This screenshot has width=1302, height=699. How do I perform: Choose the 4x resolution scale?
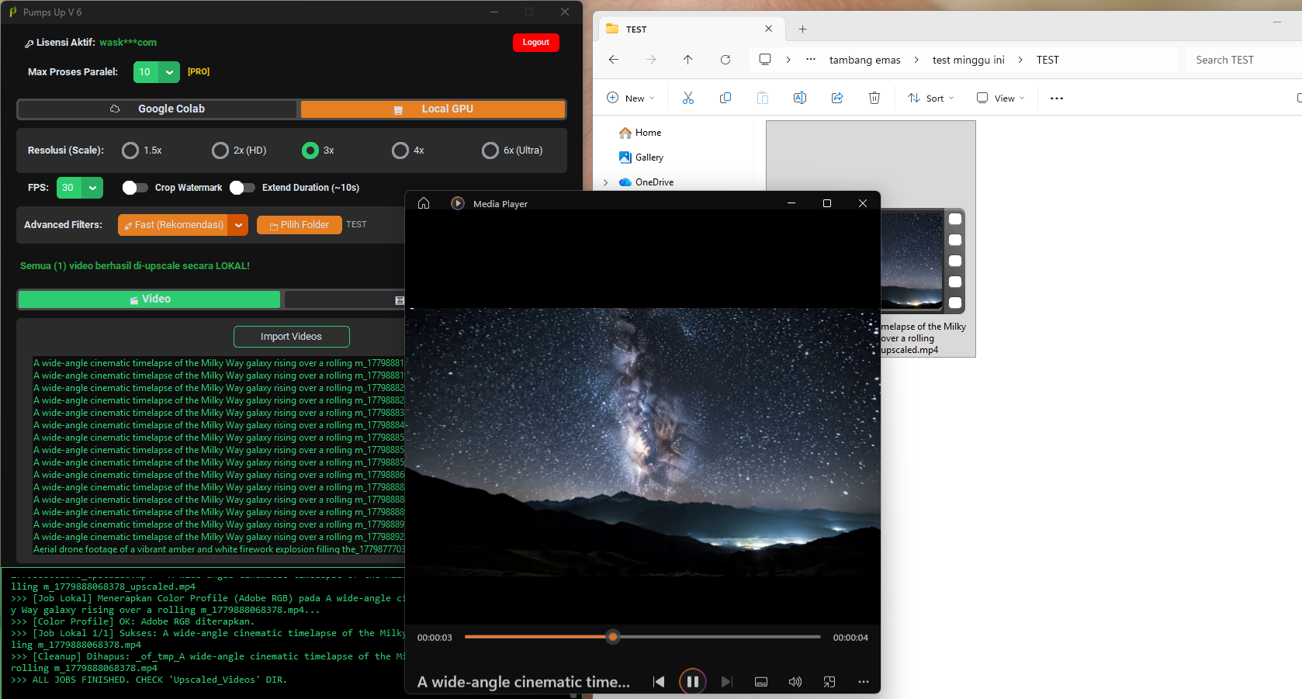click(400, 151)
